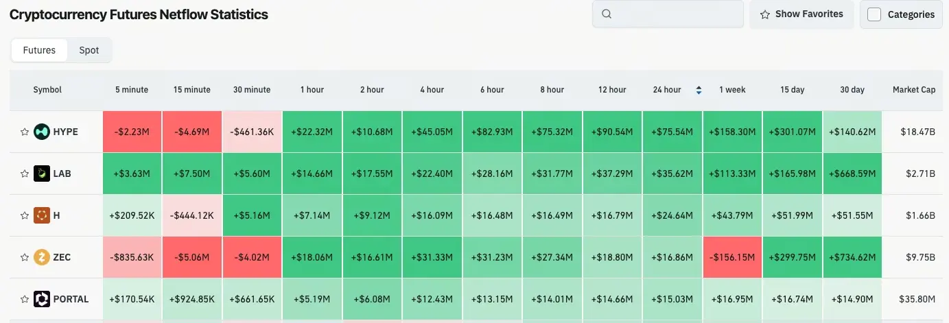Sort by 24 hour column arrows
949x323 pixels.
click(699, 90)
